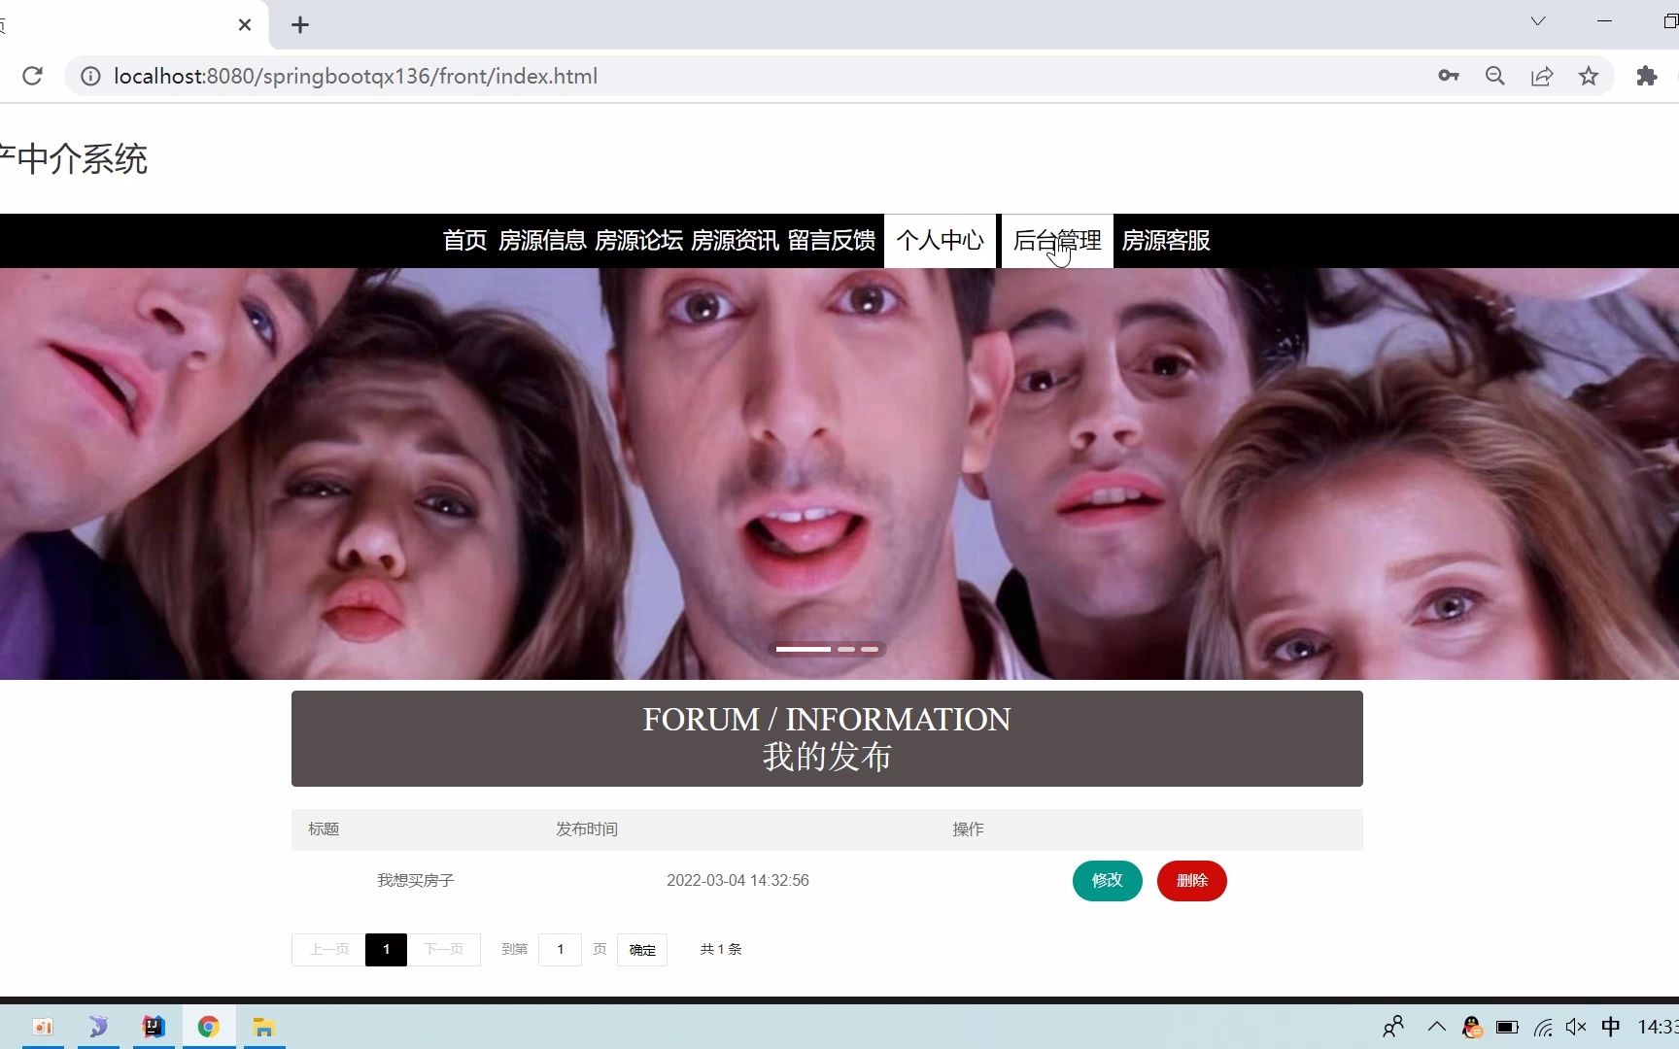Open PowerPoint from taskbar

tap(42, 1027)
